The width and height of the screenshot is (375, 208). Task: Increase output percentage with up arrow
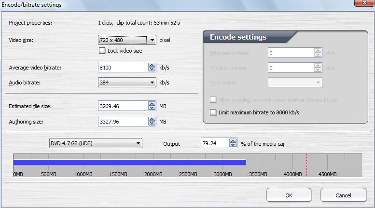[234, 140]
